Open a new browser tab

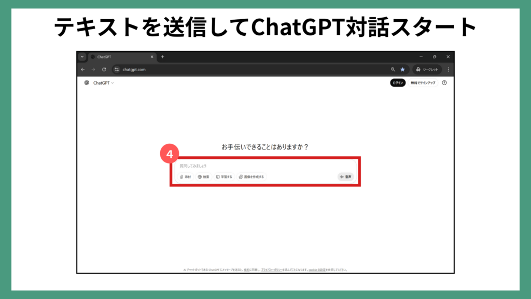click(162, 57)
